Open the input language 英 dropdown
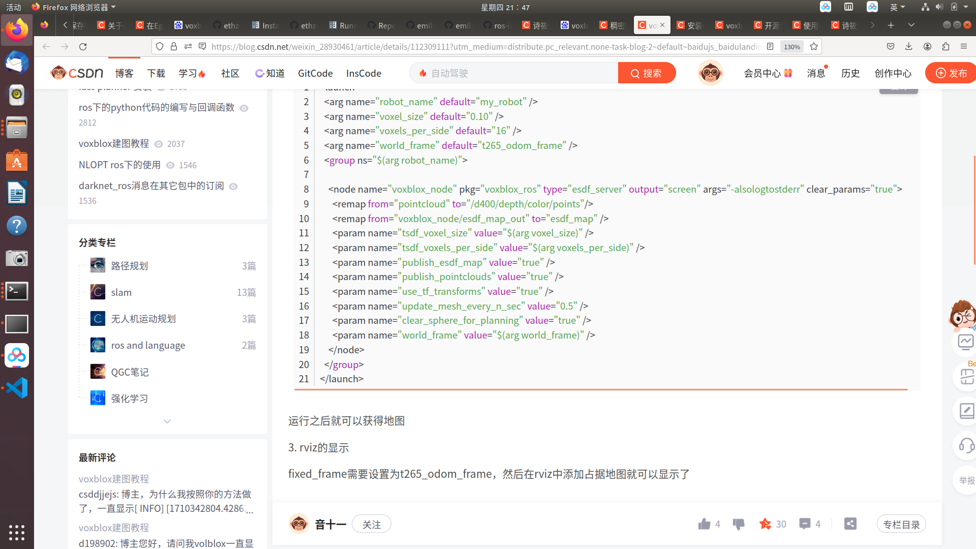976x549 pixels. [x=898, y=7]
